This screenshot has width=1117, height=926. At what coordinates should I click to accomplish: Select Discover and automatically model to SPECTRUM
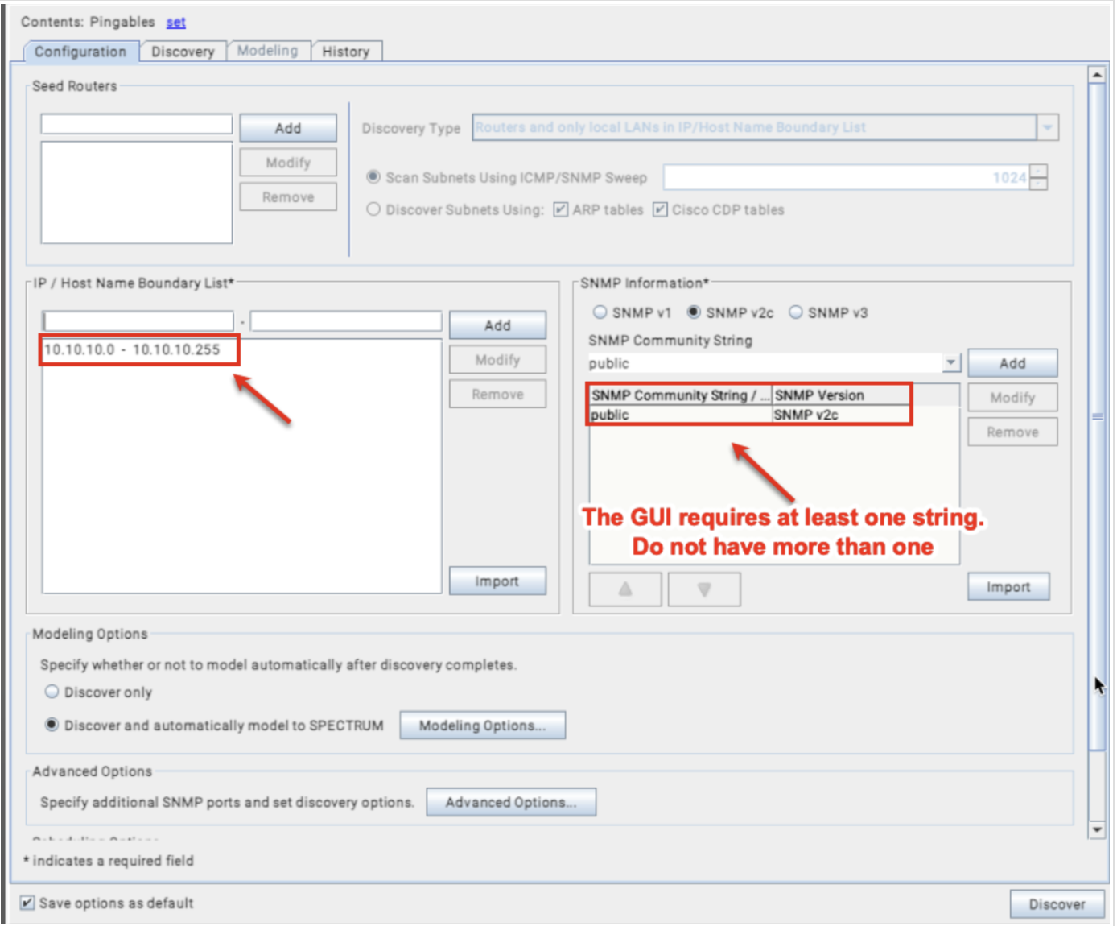[x=52, y=725]
